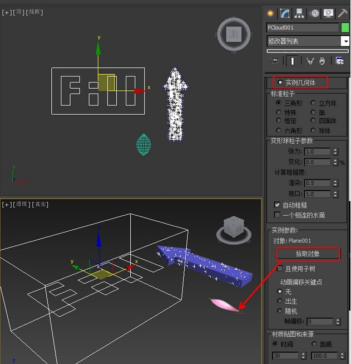Toggle the Automatic Coarseness checkbox
The height and width of the screenshot is (364, 351).
277,205
